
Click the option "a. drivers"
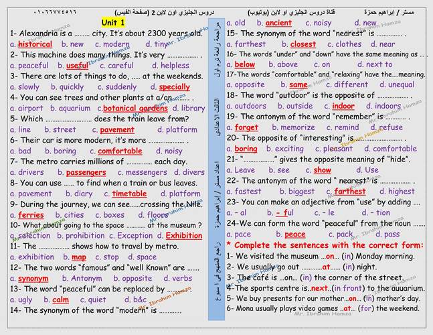[27, 172]
